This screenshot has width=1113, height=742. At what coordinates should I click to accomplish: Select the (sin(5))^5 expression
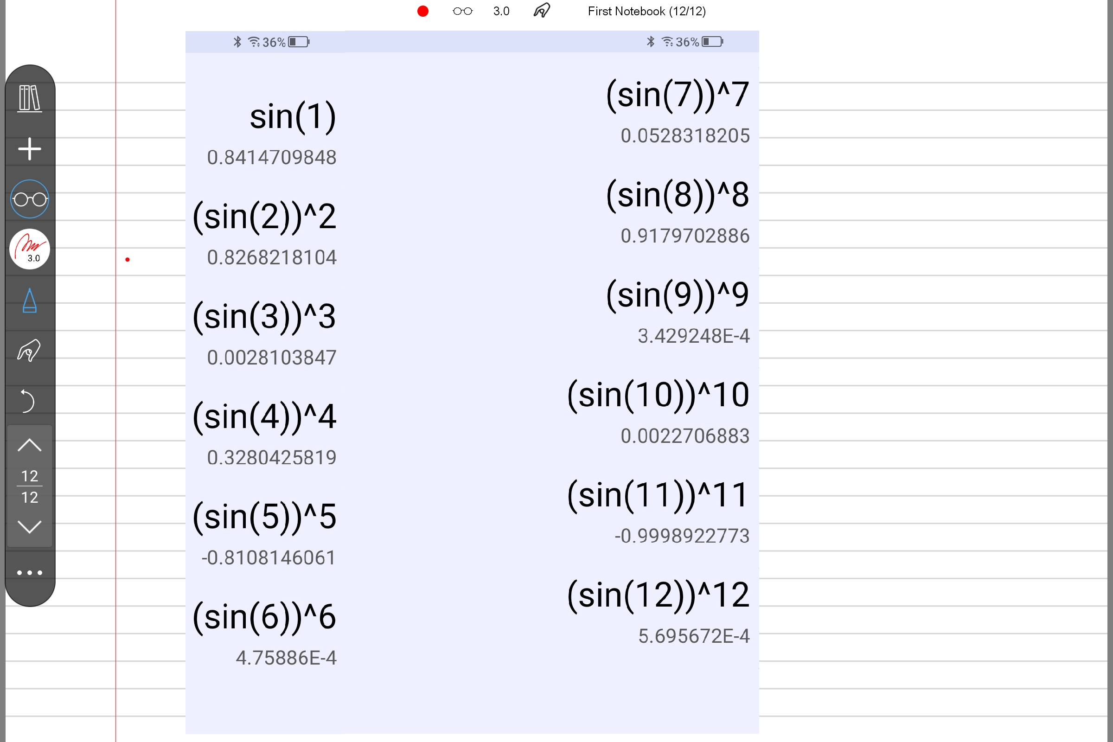(x=264, y=517)
